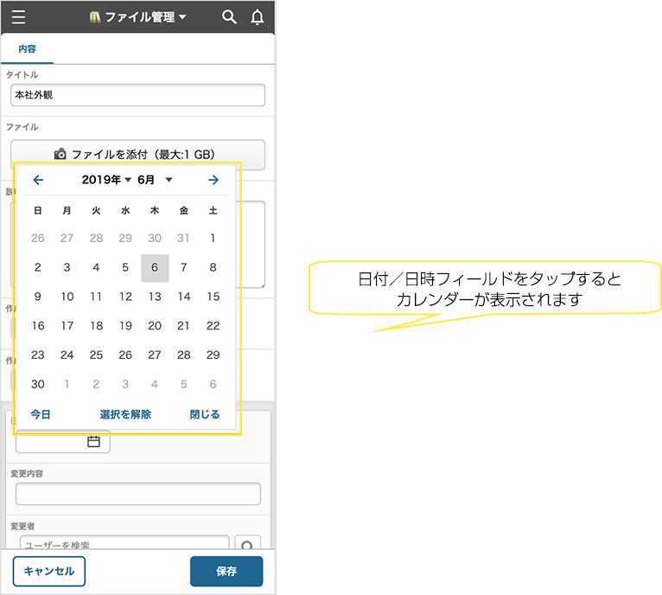Open the hamburger navigation menu
The height and width of the screenshot is (595, 662).
point(19,17)
